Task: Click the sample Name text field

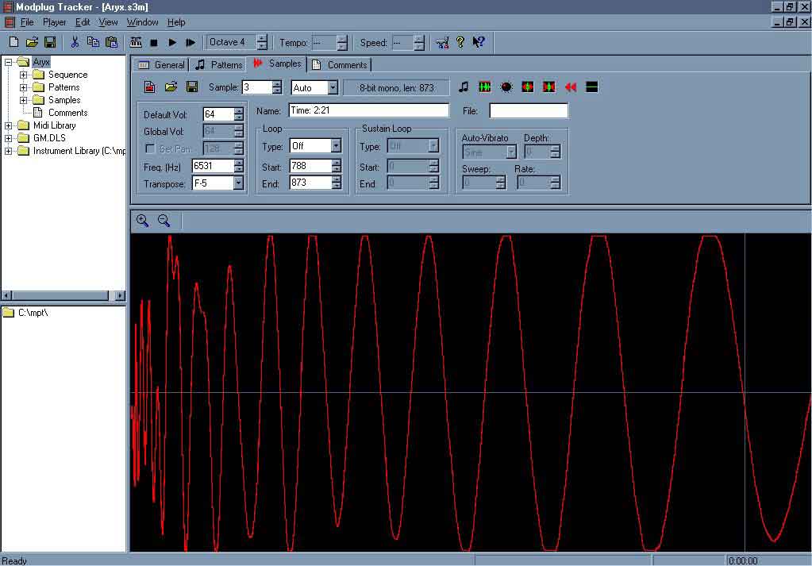Action: point(368,110)
